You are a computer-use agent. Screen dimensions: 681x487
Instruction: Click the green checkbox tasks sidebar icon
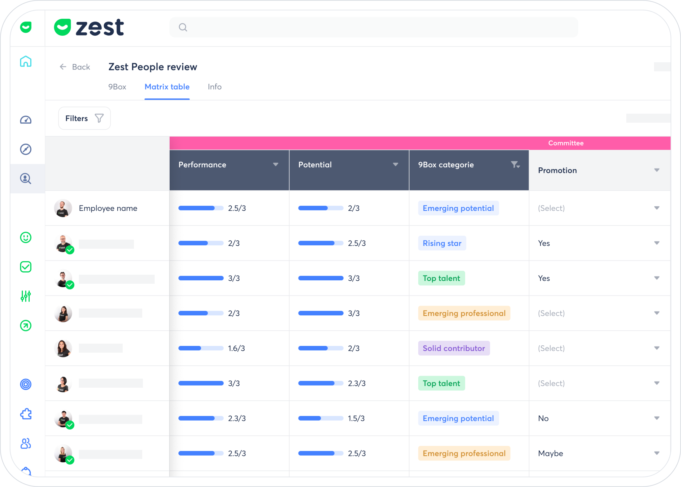26,267
